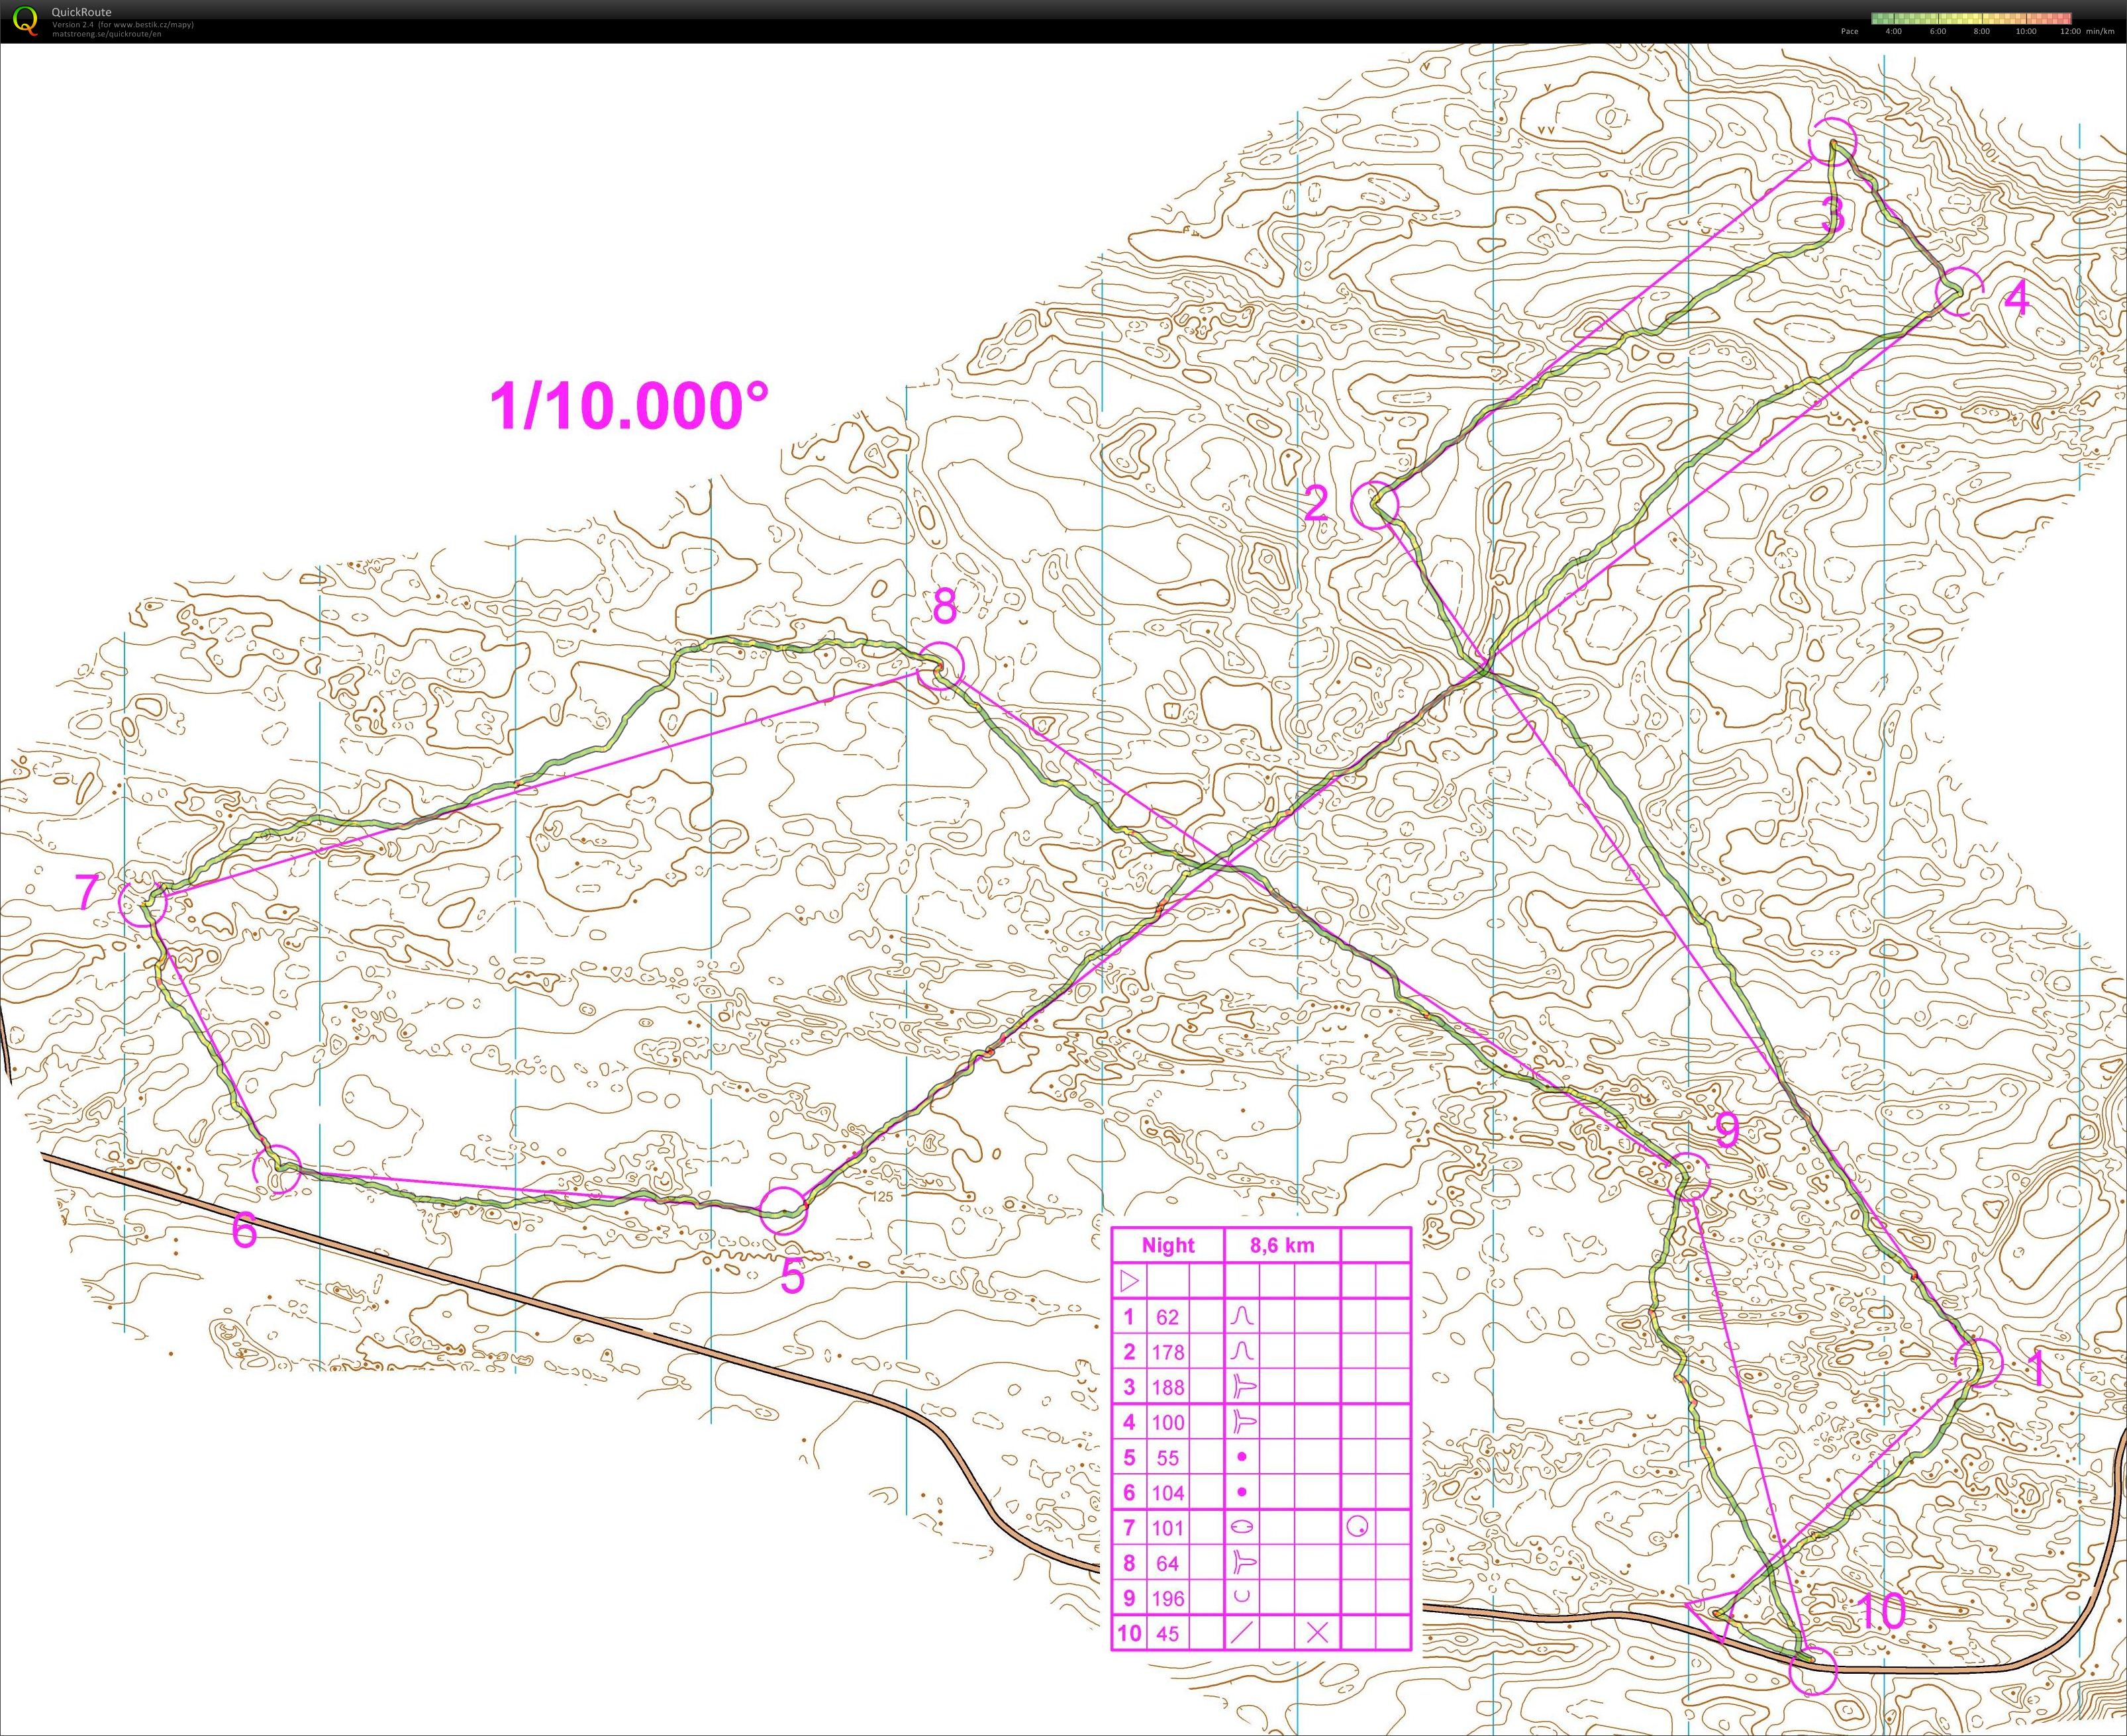The width and height of the screenshot is (2127, 1736).
Task: Click the small pit symbol for control 196
Action: tap(1242, 1597)
